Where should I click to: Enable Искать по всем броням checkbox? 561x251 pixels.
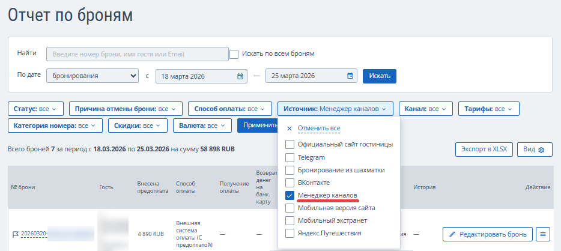[234, 54]
